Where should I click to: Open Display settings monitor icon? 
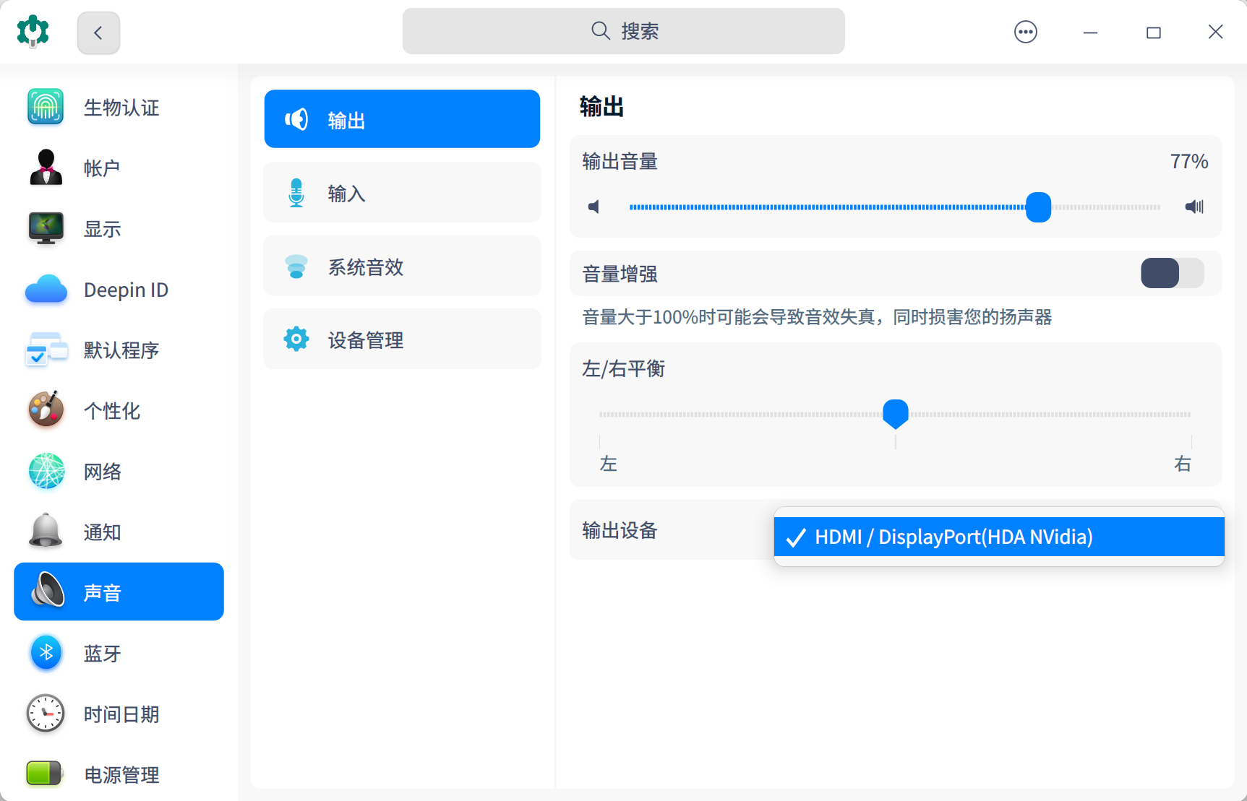pos(46,228)
